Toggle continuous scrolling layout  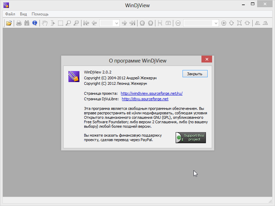click(x=161, y=23)
